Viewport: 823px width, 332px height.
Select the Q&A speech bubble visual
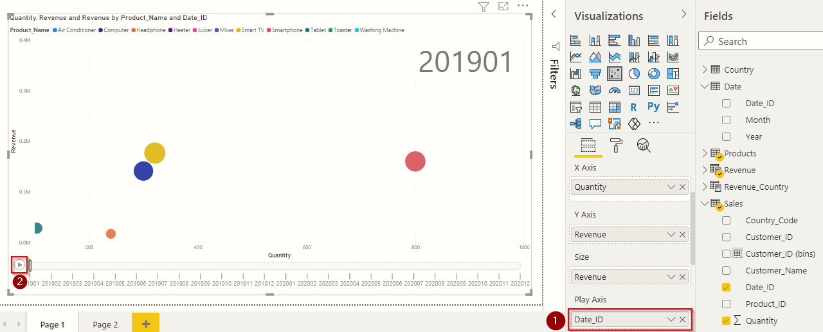point(595,124)
